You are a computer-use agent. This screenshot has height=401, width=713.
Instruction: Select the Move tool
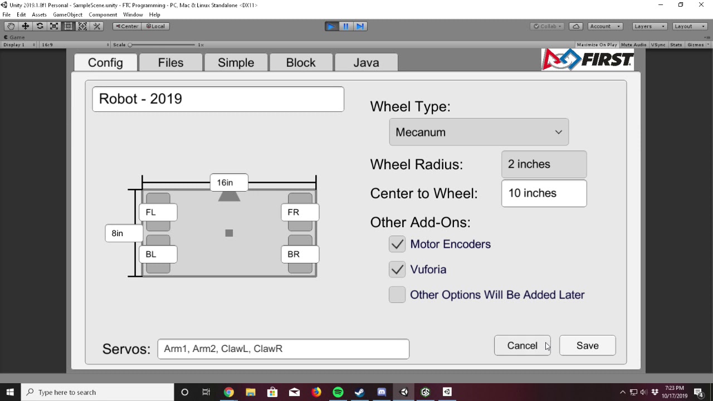pyautogui.click(x=26, y=26)
